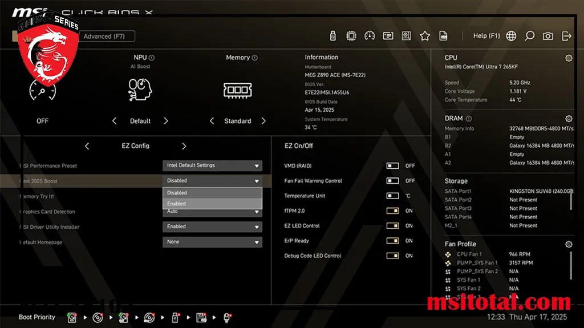Go to next EZ Config page
The height and width of the screenshot is (328, 584).
(184, 146)
